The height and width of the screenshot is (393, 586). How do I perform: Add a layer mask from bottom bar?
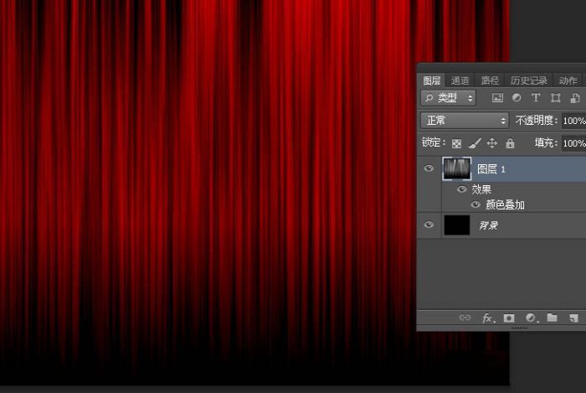[x=509, y=318]
